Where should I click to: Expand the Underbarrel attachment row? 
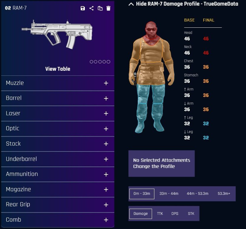[x=58, y=159]
